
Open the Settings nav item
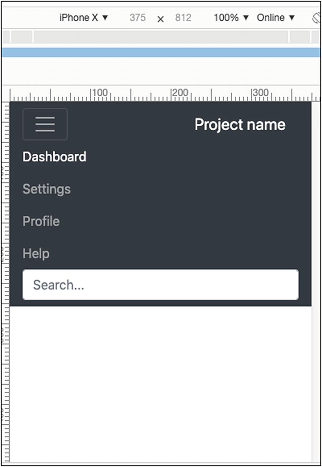click(x=47, y=189)
